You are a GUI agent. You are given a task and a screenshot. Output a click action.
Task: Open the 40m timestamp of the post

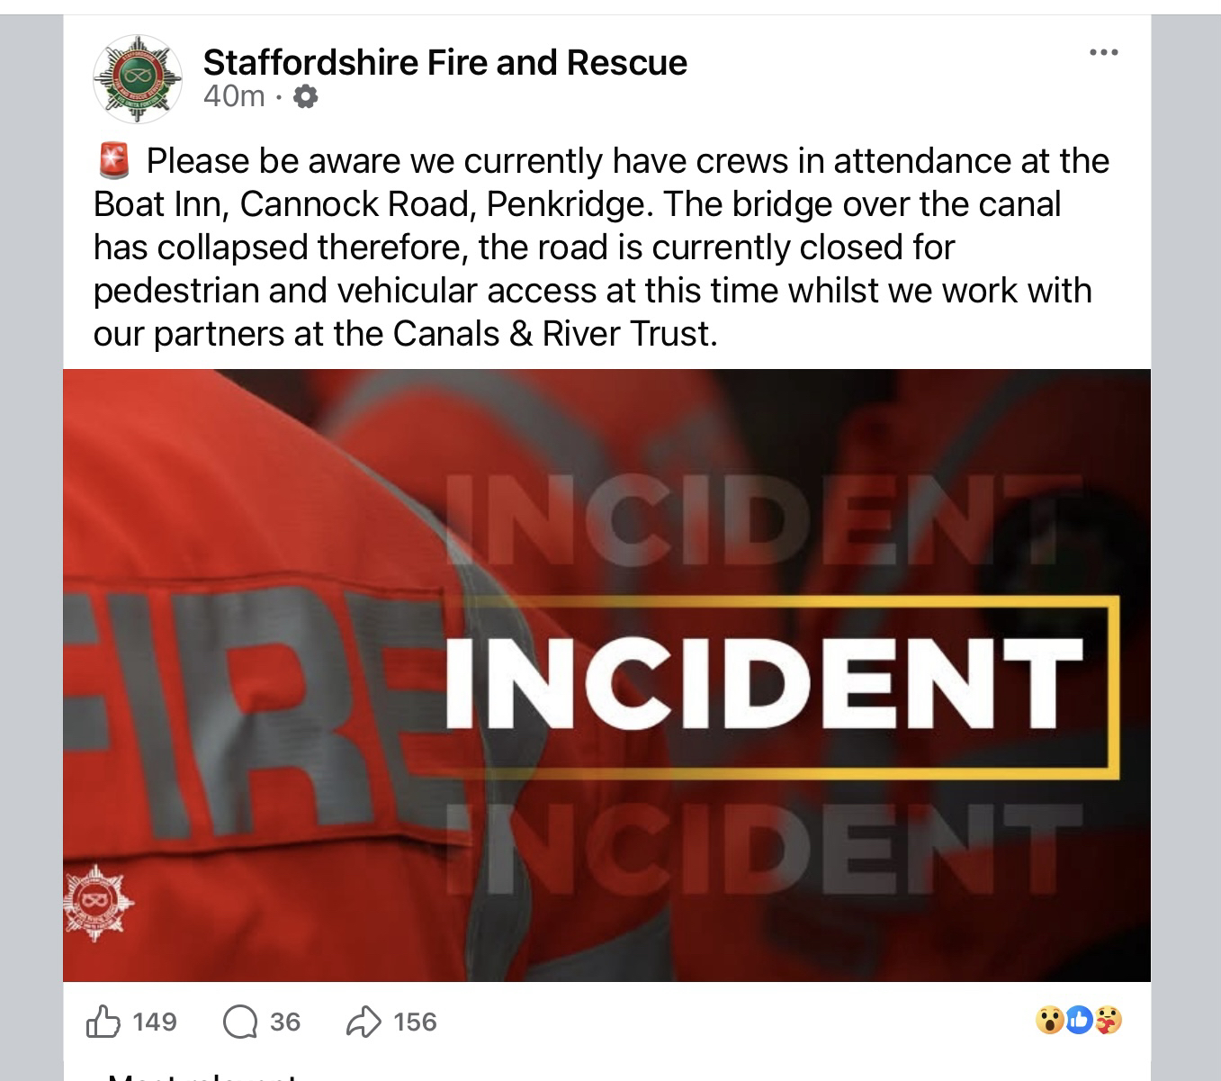pyautogui.click(x=234, y=95)
